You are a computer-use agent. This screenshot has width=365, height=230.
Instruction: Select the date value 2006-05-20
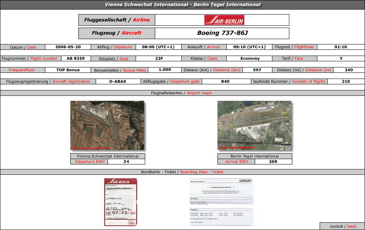pos(68,47)
